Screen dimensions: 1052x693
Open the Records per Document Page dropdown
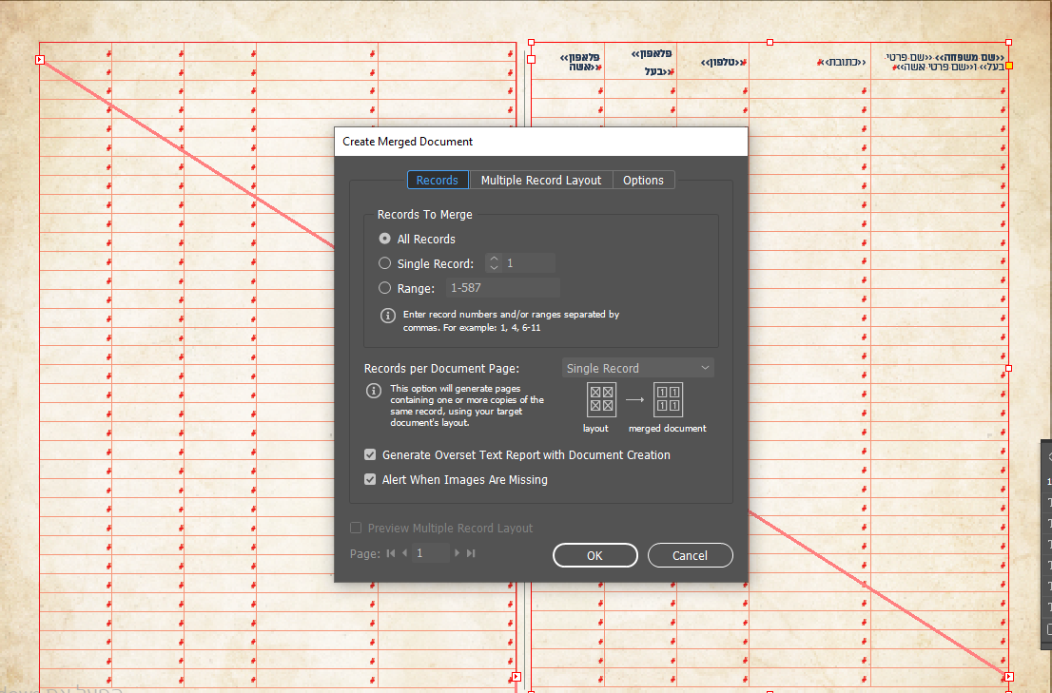tap(637, 368)
